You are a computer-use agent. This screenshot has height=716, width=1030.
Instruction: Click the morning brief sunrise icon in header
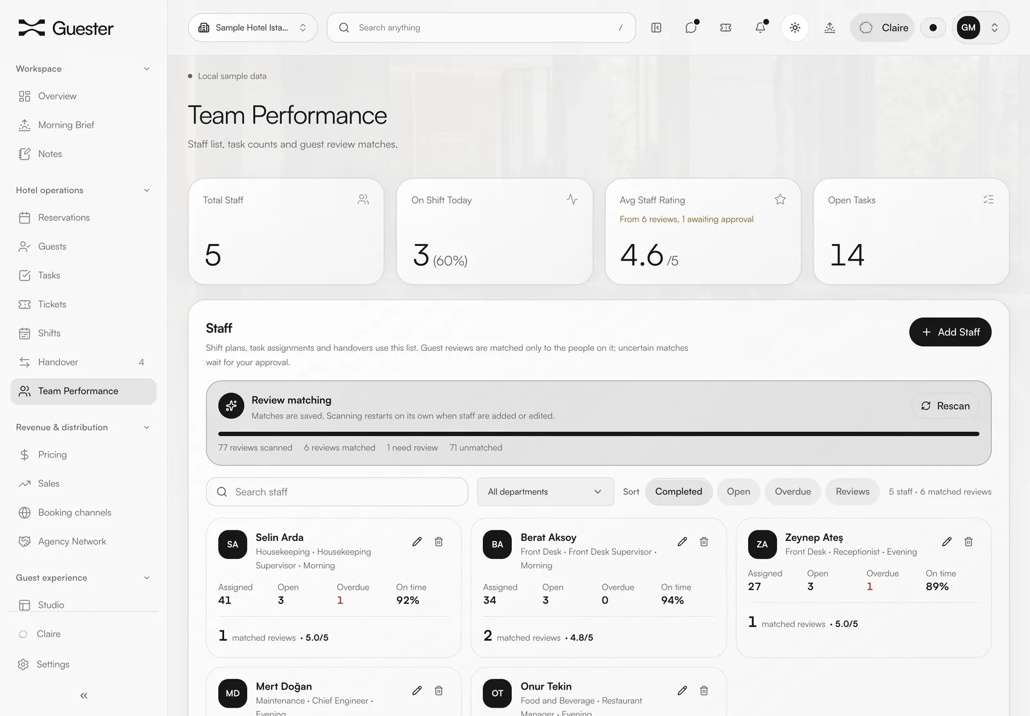tap(830, 28)
